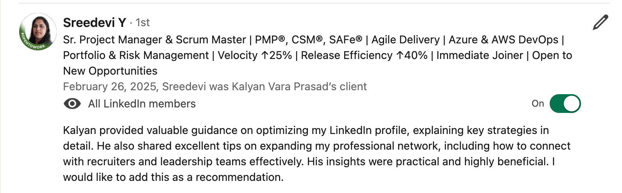Click the "1st" connection degree indicator

coord(143,23)
